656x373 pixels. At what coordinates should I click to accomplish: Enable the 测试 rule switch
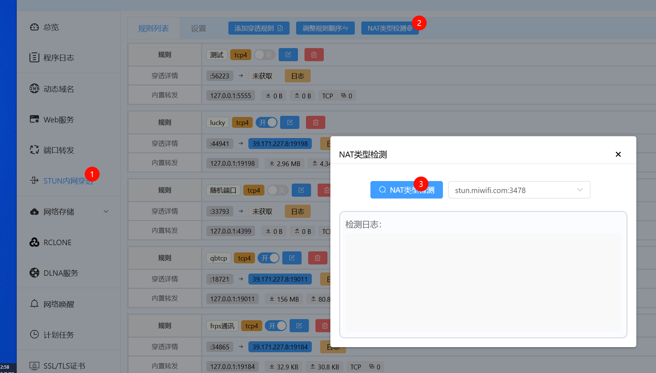click(x=264, y=55)
